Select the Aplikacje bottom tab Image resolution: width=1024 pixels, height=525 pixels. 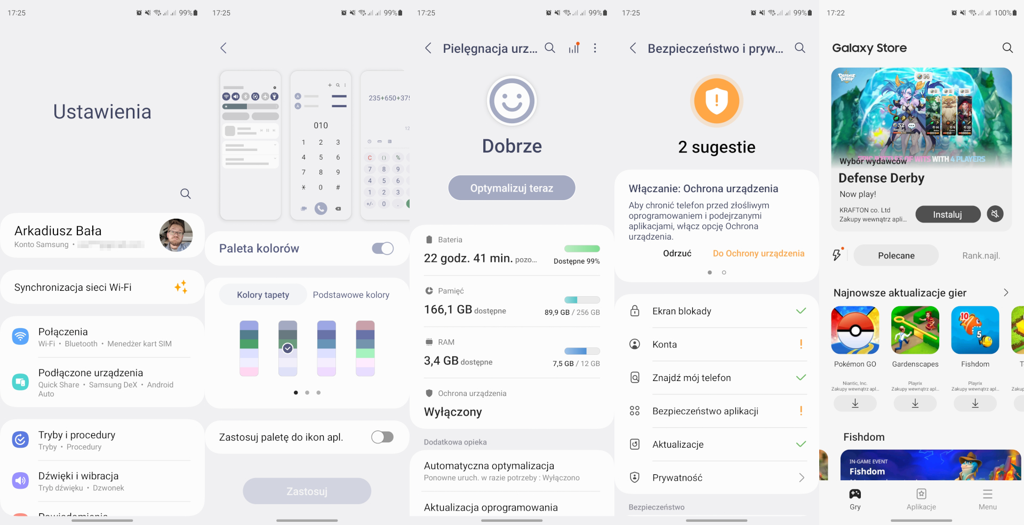tap(921, 499)
